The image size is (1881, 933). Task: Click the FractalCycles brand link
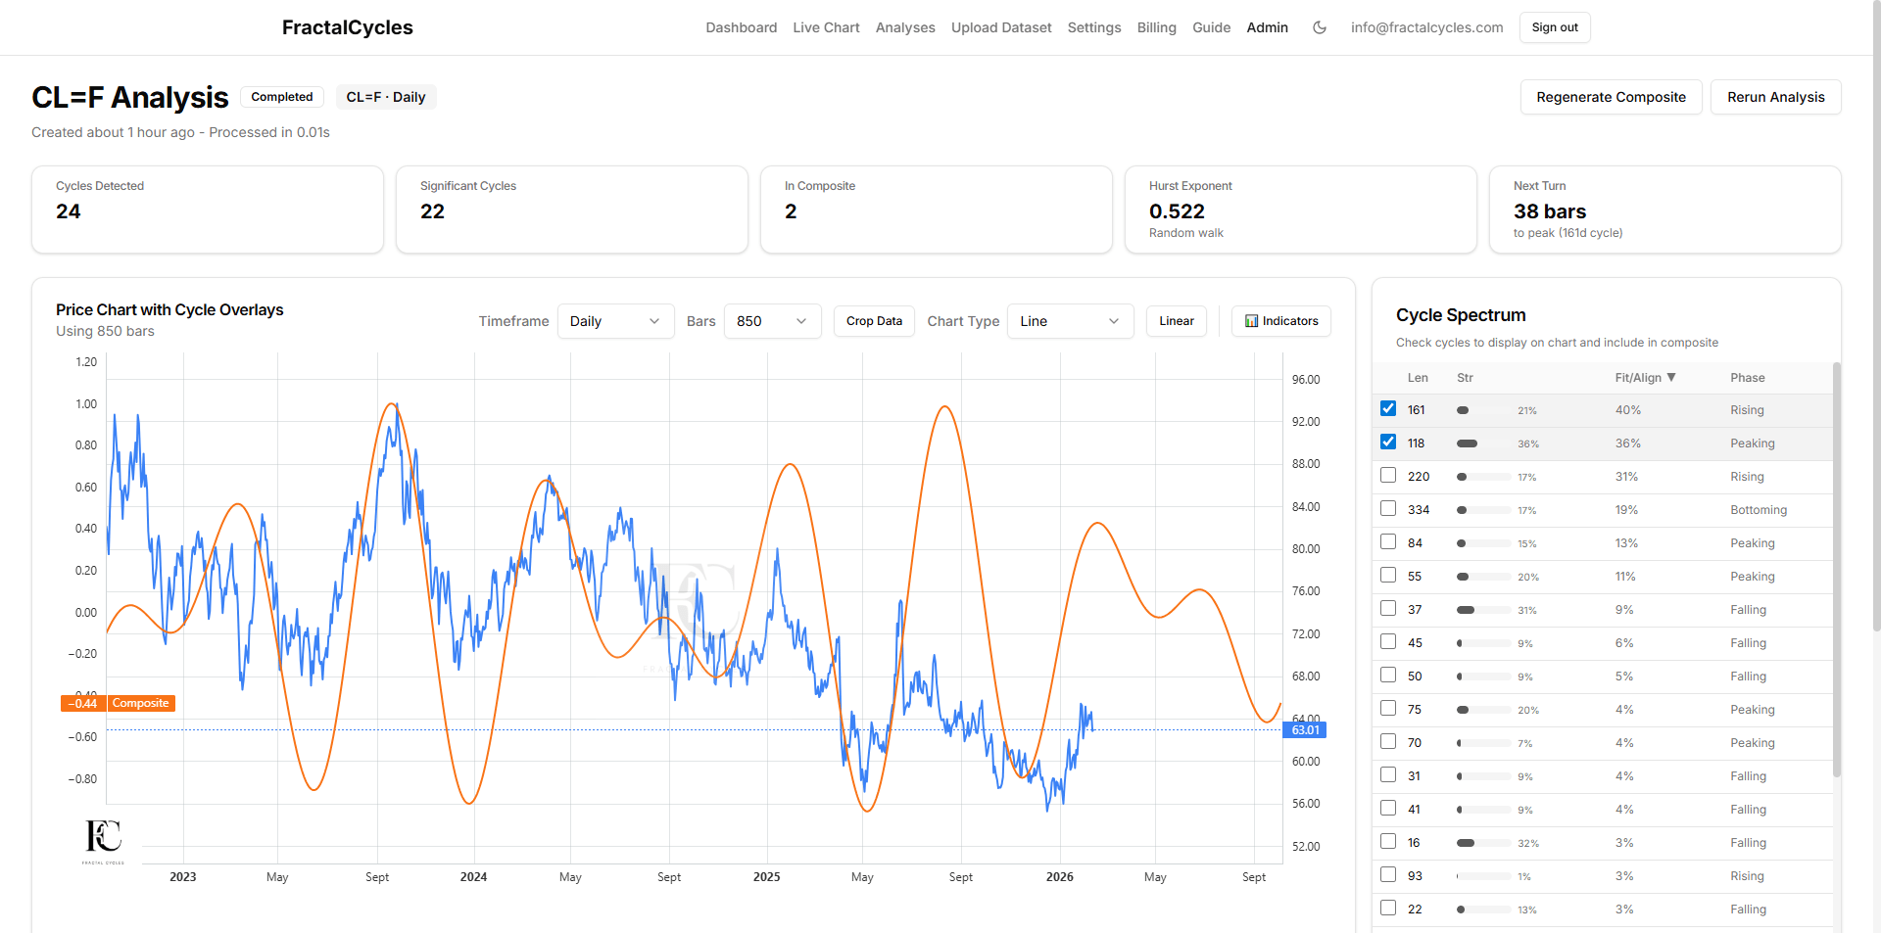[x=347, y=27]
